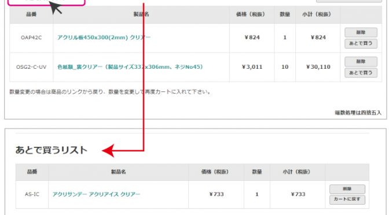The width and height of the screenshot is (389, 215).
Task: Click 品番 header in cart table
Action: pyautogui.click(x=31, y=14)
